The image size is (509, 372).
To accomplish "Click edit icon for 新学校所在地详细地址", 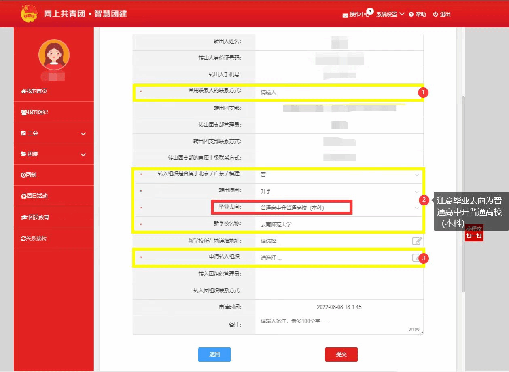I will coord(417,241).
